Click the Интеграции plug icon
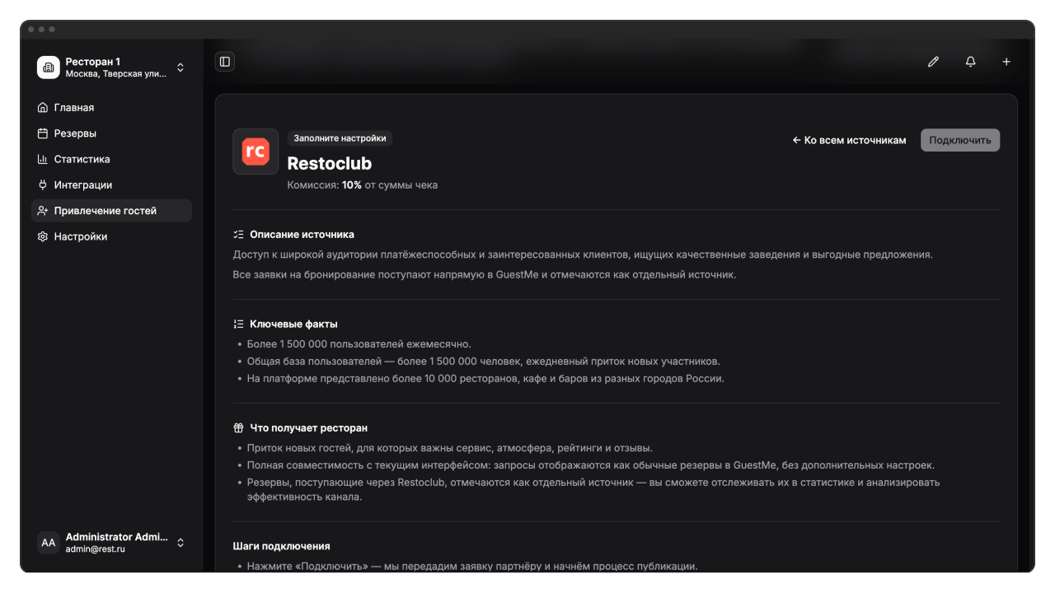The height and width of the screenshot is (593, 1055). click(x=43, y=185)
